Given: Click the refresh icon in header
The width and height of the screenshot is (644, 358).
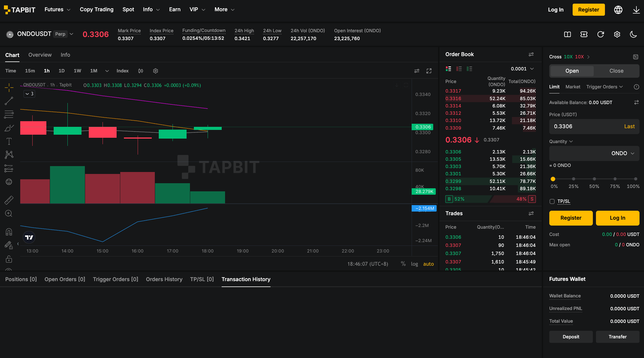Looking at the screenshot, I should 600,34.
